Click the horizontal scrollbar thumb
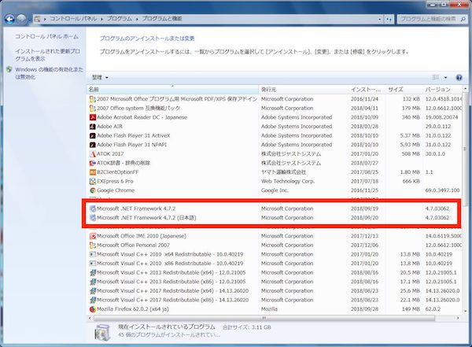This screenshot has width=472, height=347. pyautogui.click(x=264, y=318)
